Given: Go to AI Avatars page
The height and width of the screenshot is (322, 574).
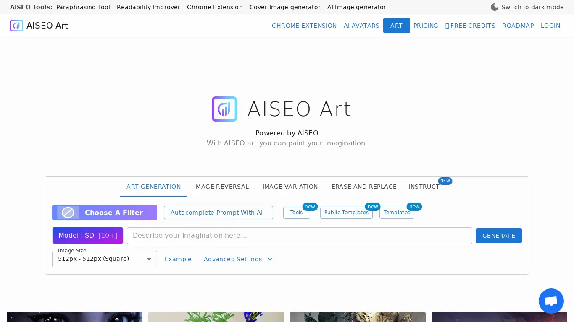Looking at the screenshot, I should pos(361,26).
